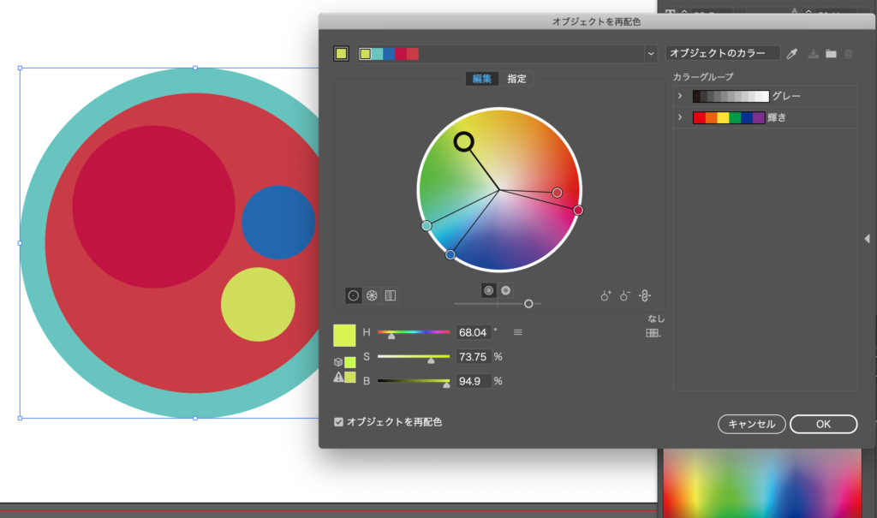Image resolution: width=877 pixels, height=518 pixels.
Task: Click the remove color tool icon
Action: (625, 295)
